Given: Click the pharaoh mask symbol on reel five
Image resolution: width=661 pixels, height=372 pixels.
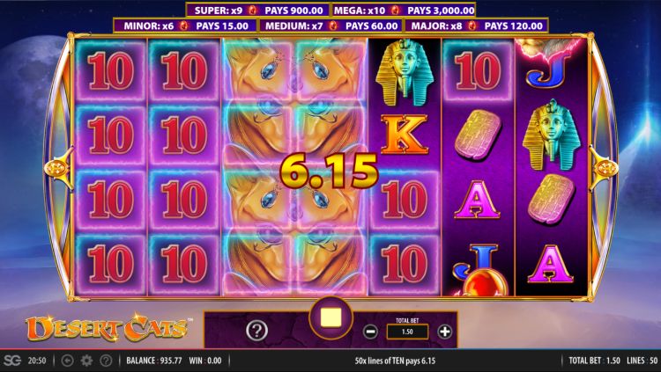Looking at the screenshot, I should click(x=405, y=72).
